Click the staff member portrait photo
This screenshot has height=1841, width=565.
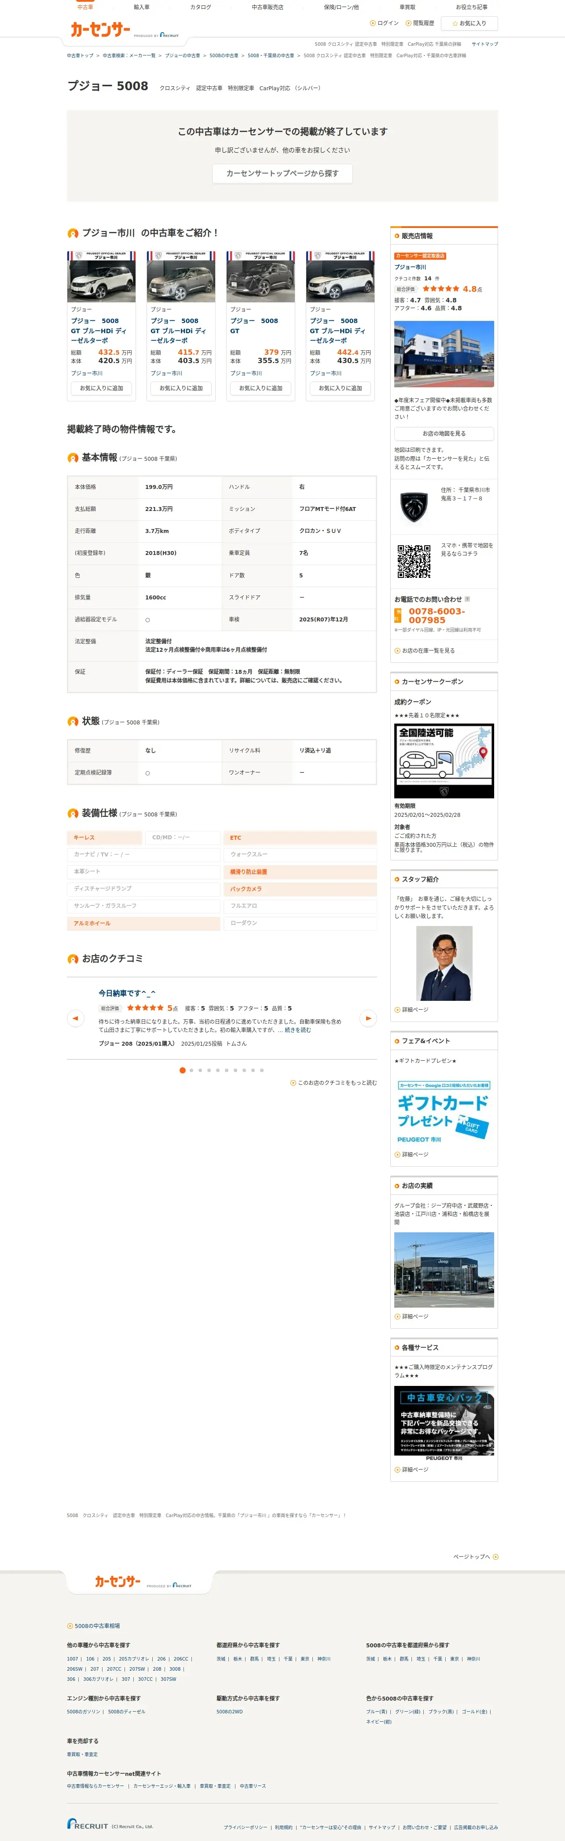coord(444,963)
